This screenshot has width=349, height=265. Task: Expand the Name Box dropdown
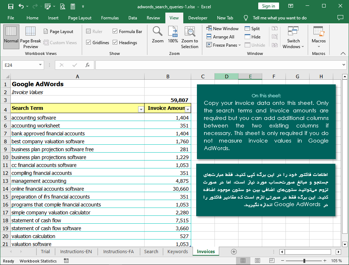(x=40, y=65)
